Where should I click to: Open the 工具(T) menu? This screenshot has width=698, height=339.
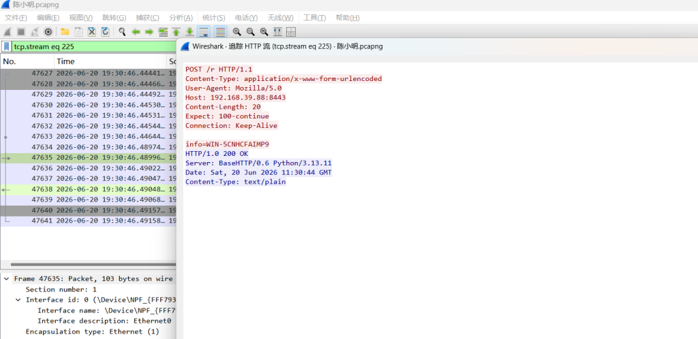click(x=315, y=18)
